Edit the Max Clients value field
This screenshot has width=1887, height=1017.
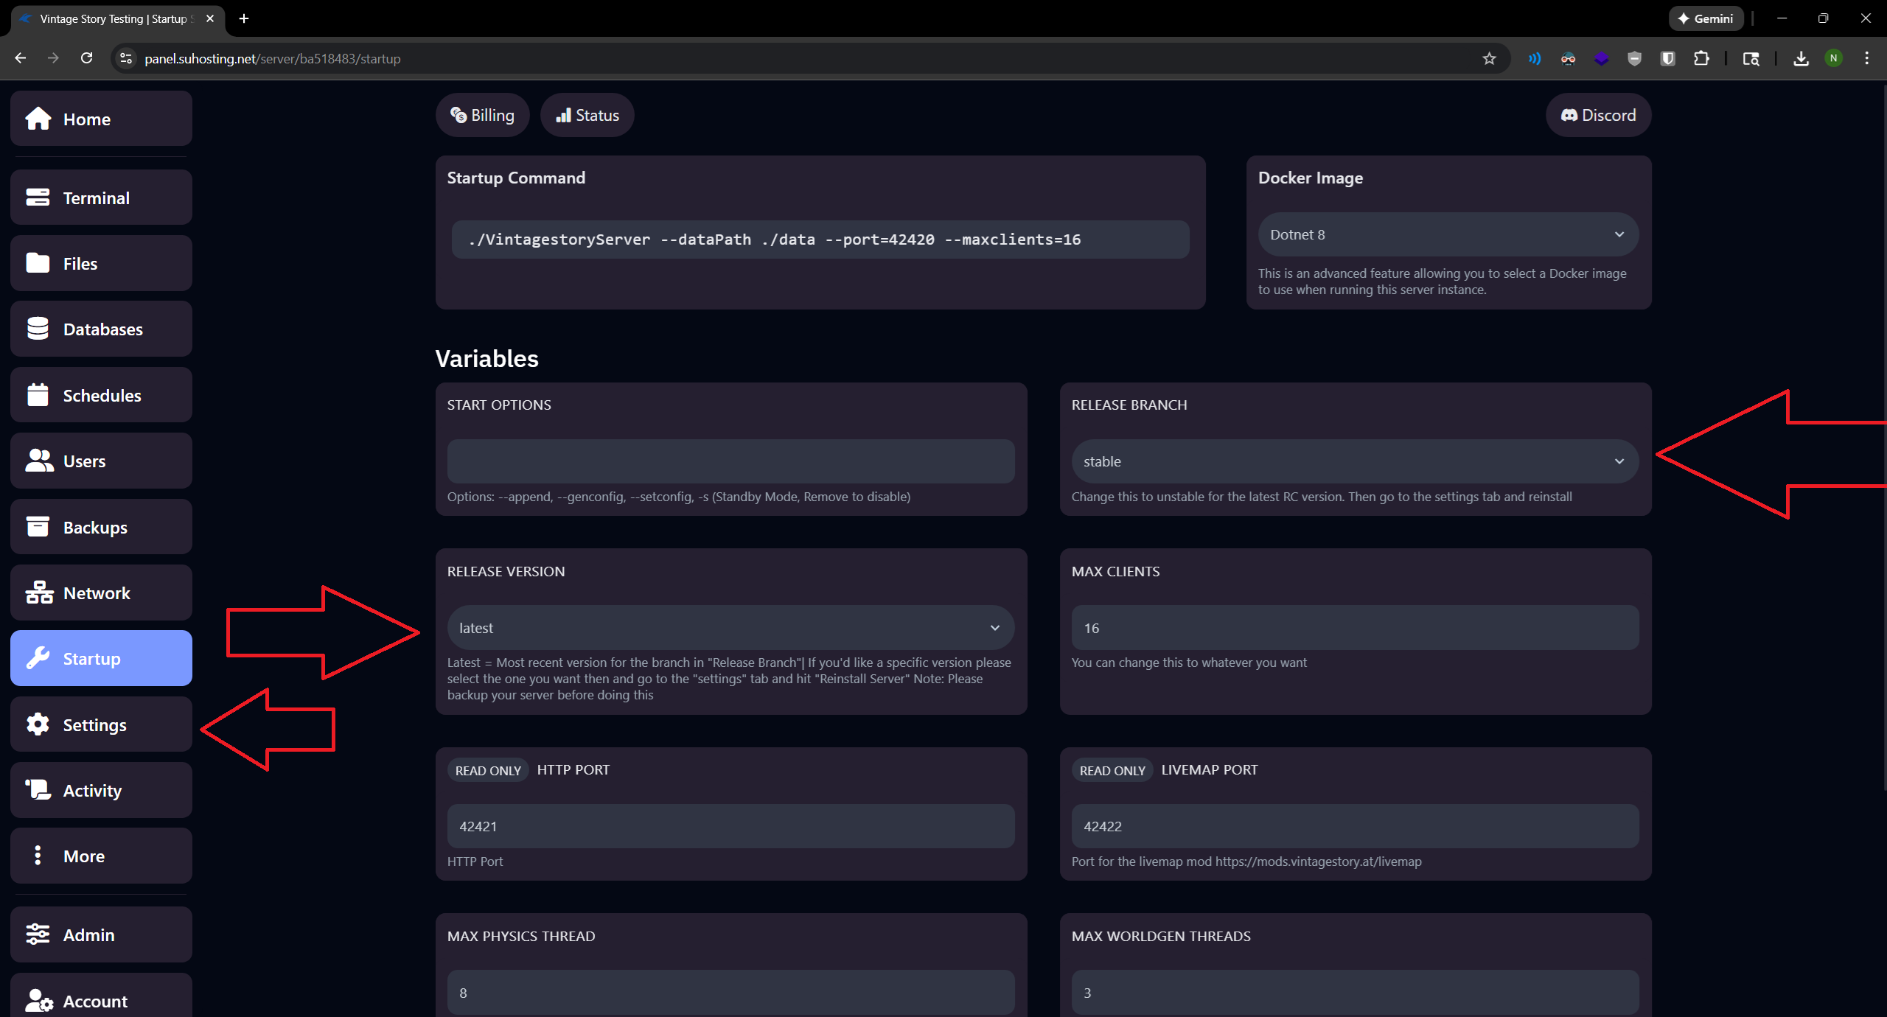pos(1355,628)
